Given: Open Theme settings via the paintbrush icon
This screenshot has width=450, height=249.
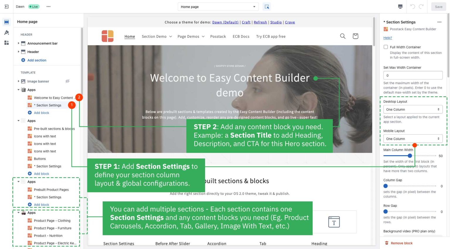Looking at the screenshot, I should click(x=6, y=32).
